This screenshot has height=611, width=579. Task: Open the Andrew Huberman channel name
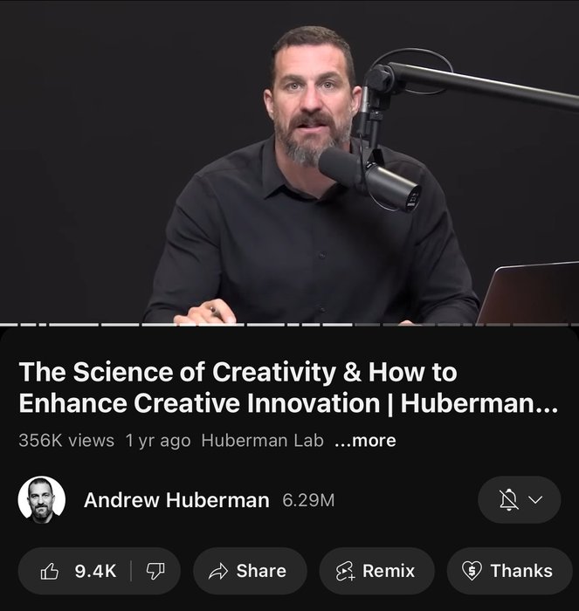click(176, 500)
